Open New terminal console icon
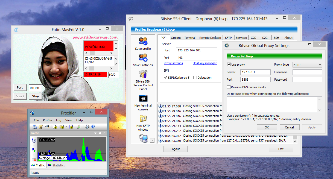333x179 pixels. (x=143, y=98)
